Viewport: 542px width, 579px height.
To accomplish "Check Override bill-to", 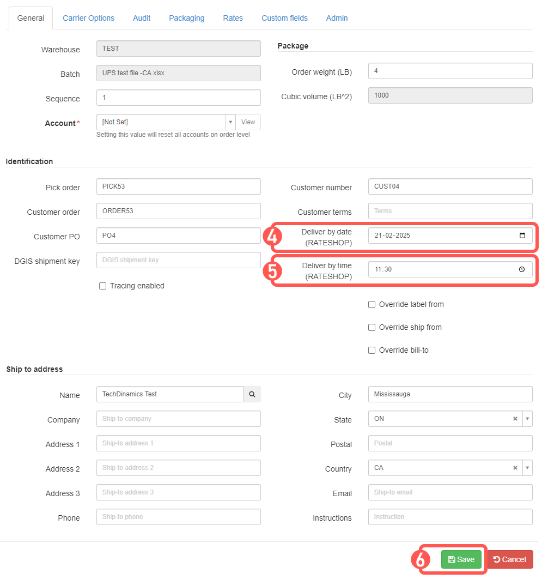I will [x=372, y=351].
